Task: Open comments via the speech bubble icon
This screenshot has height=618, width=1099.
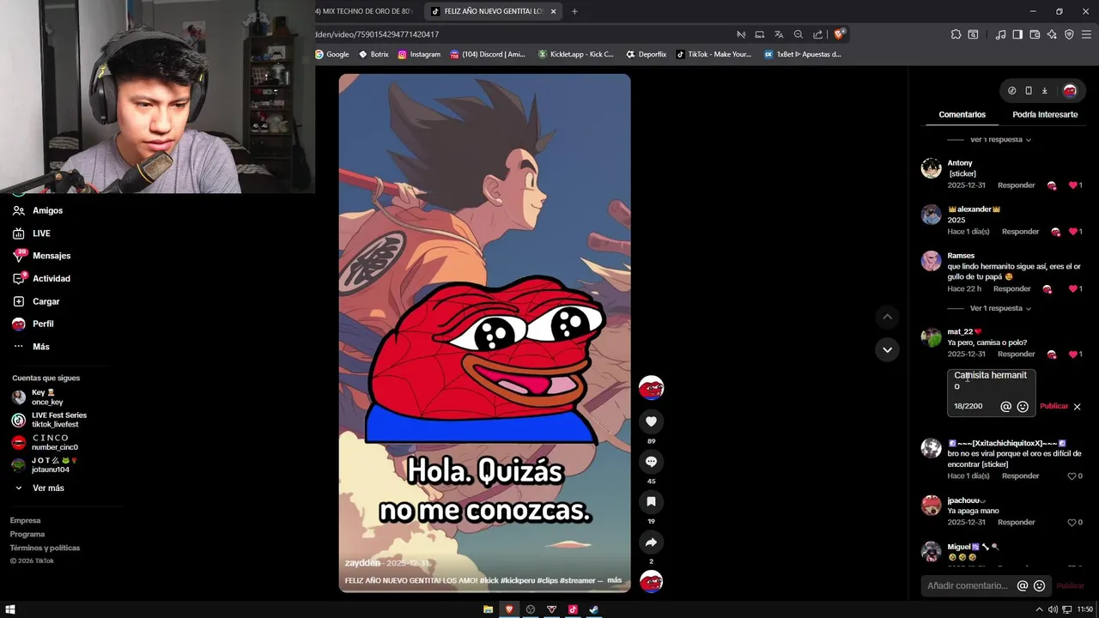Action: click(x=651, y=462)
